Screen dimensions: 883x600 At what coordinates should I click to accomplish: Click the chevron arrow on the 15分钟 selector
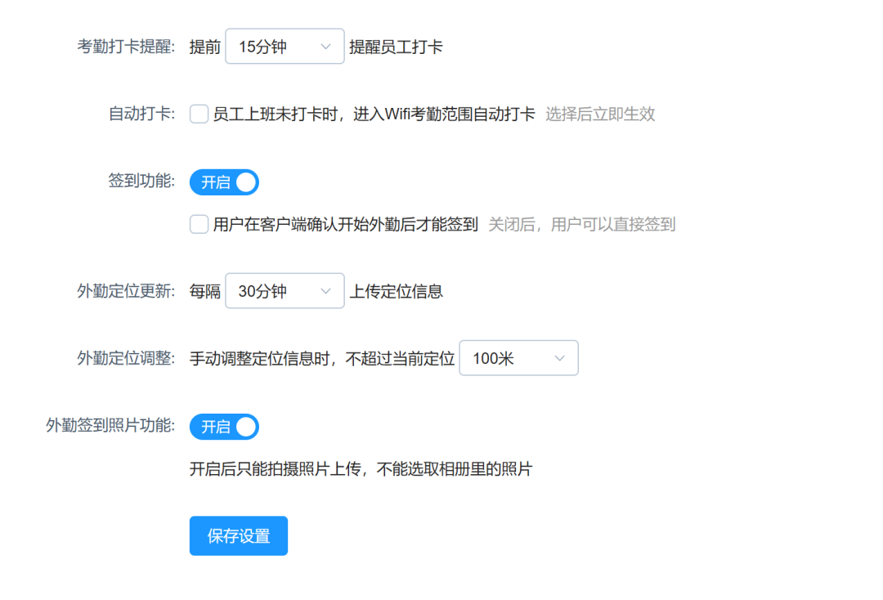[326, 46]
